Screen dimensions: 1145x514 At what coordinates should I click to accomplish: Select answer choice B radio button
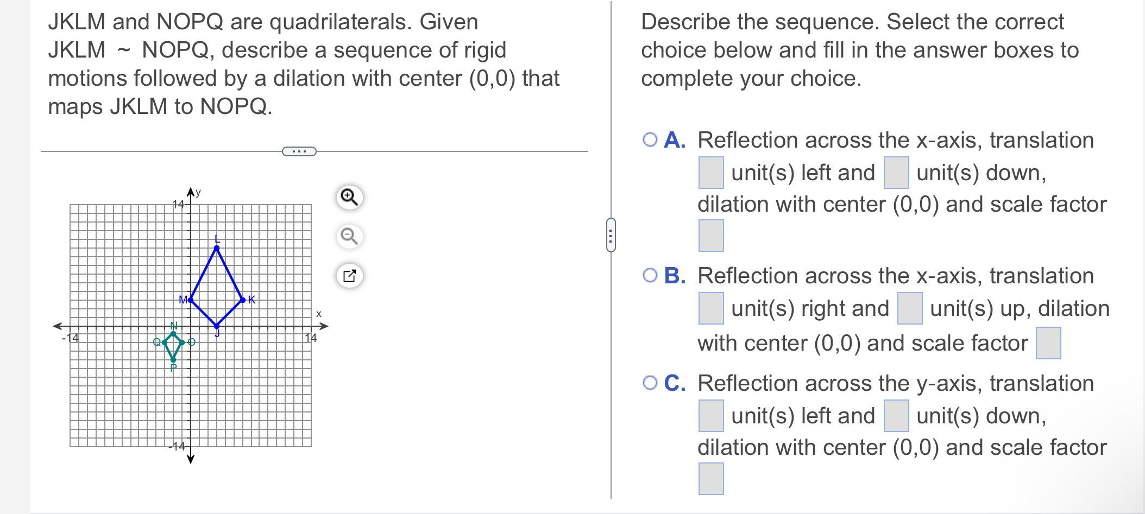click(650, 276)
